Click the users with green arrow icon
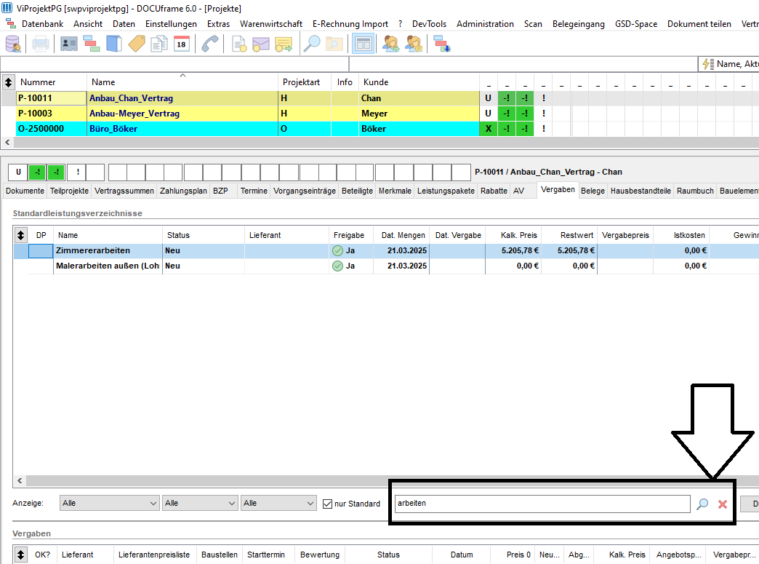 [390, 44]
